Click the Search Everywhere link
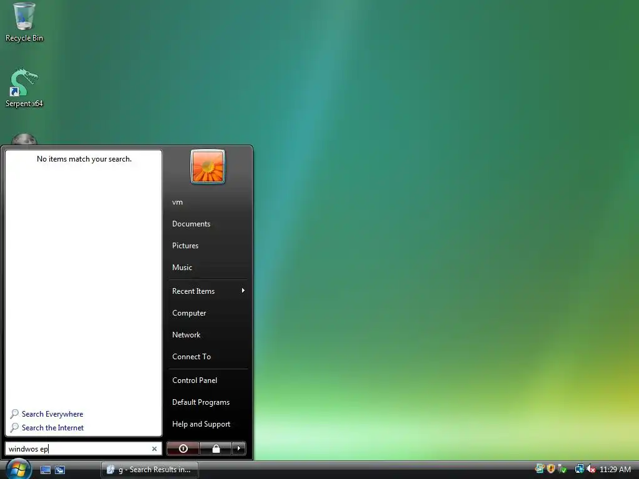 tap(52, 414)
